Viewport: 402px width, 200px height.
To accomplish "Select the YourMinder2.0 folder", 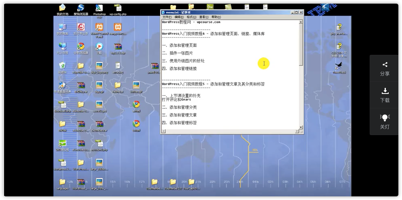I will 173,184.
